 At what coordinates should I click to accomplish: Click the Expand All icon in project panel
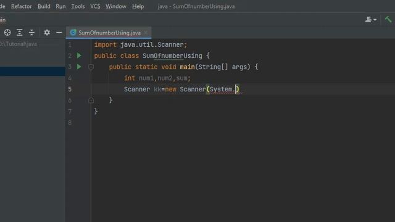[x=19, y=33]
